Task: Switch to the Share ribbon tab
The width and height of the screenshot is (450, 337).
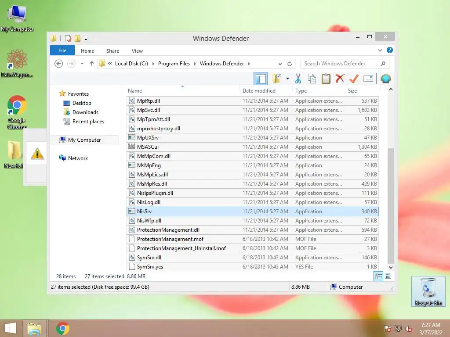Action: 112,51
